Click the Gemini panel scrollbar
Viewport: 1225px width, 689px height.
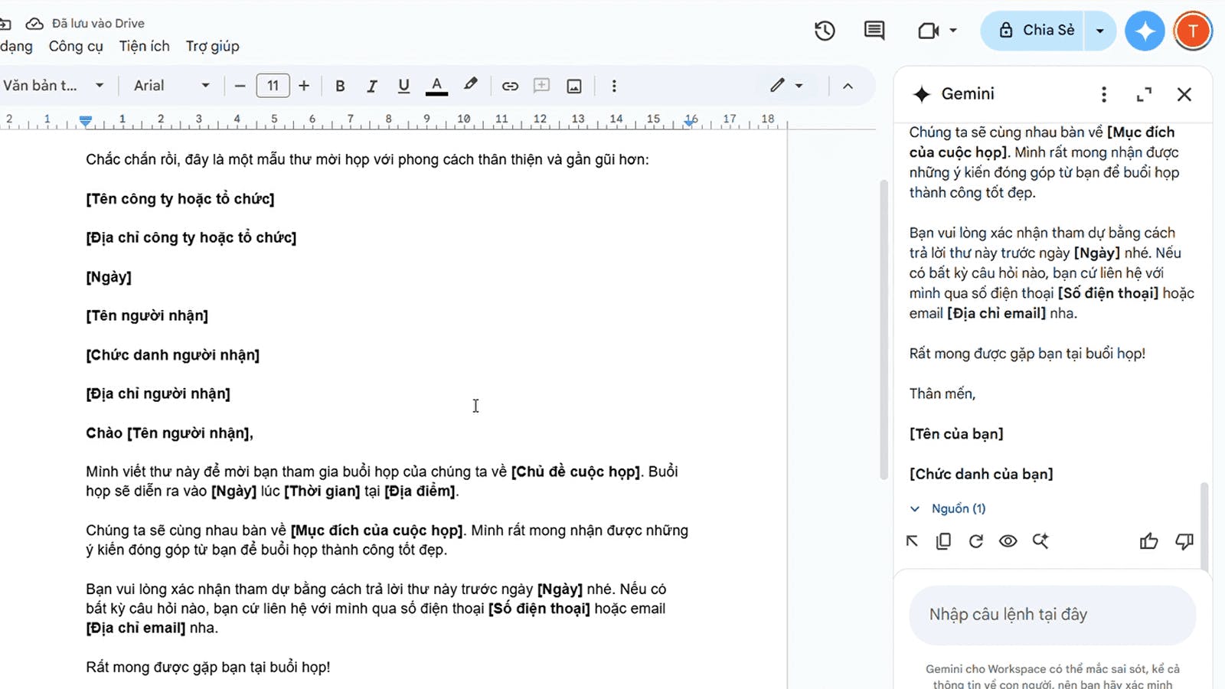[x=1204, y=528]
